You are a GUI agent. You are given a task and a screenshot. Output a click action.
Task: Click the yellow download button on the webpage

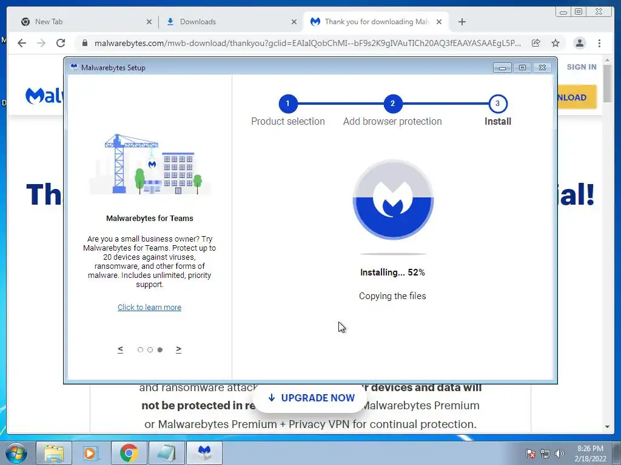577,97
